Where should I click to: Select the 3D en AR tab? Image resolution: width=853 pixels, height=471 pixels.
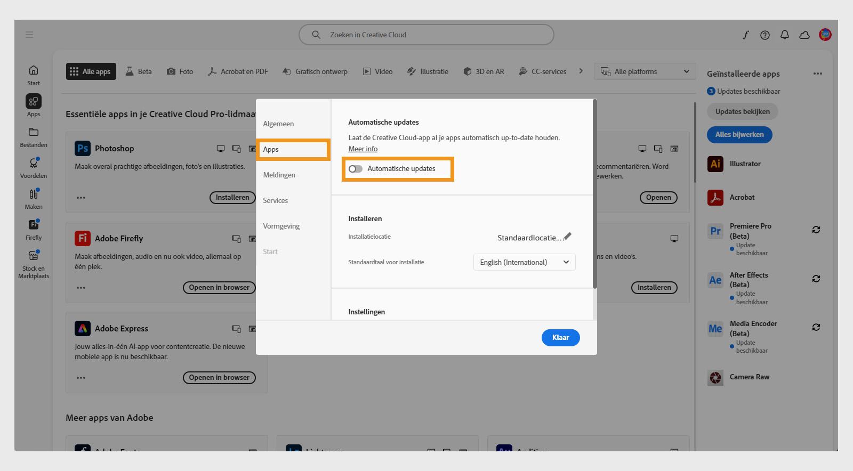484,71
